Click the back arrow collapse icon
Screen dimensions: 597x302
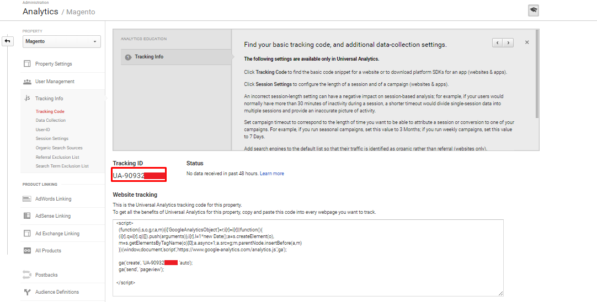[8, 41]
